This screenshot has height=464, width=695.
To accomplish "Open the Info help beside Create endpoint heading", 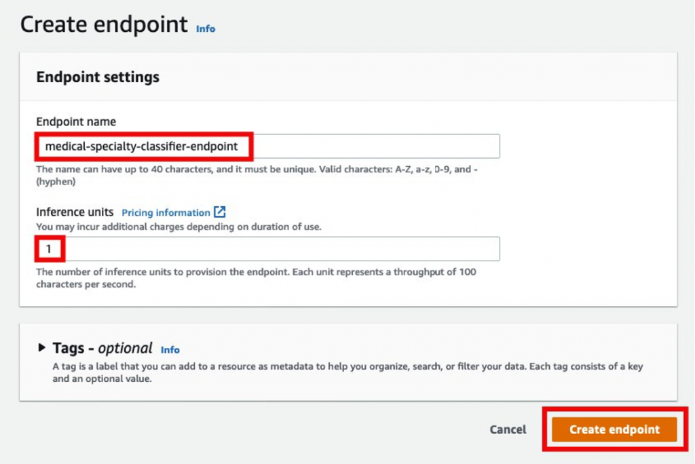I will [205, 29].
